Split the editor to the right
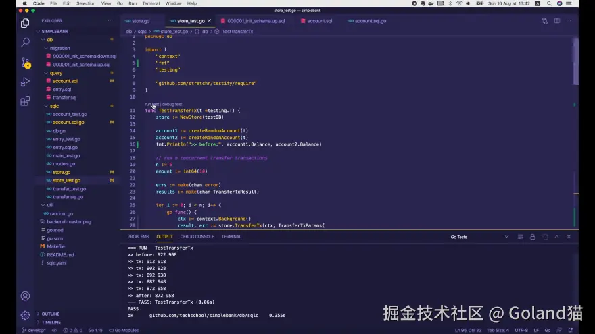The image size is (595, 334). (556, 21)
